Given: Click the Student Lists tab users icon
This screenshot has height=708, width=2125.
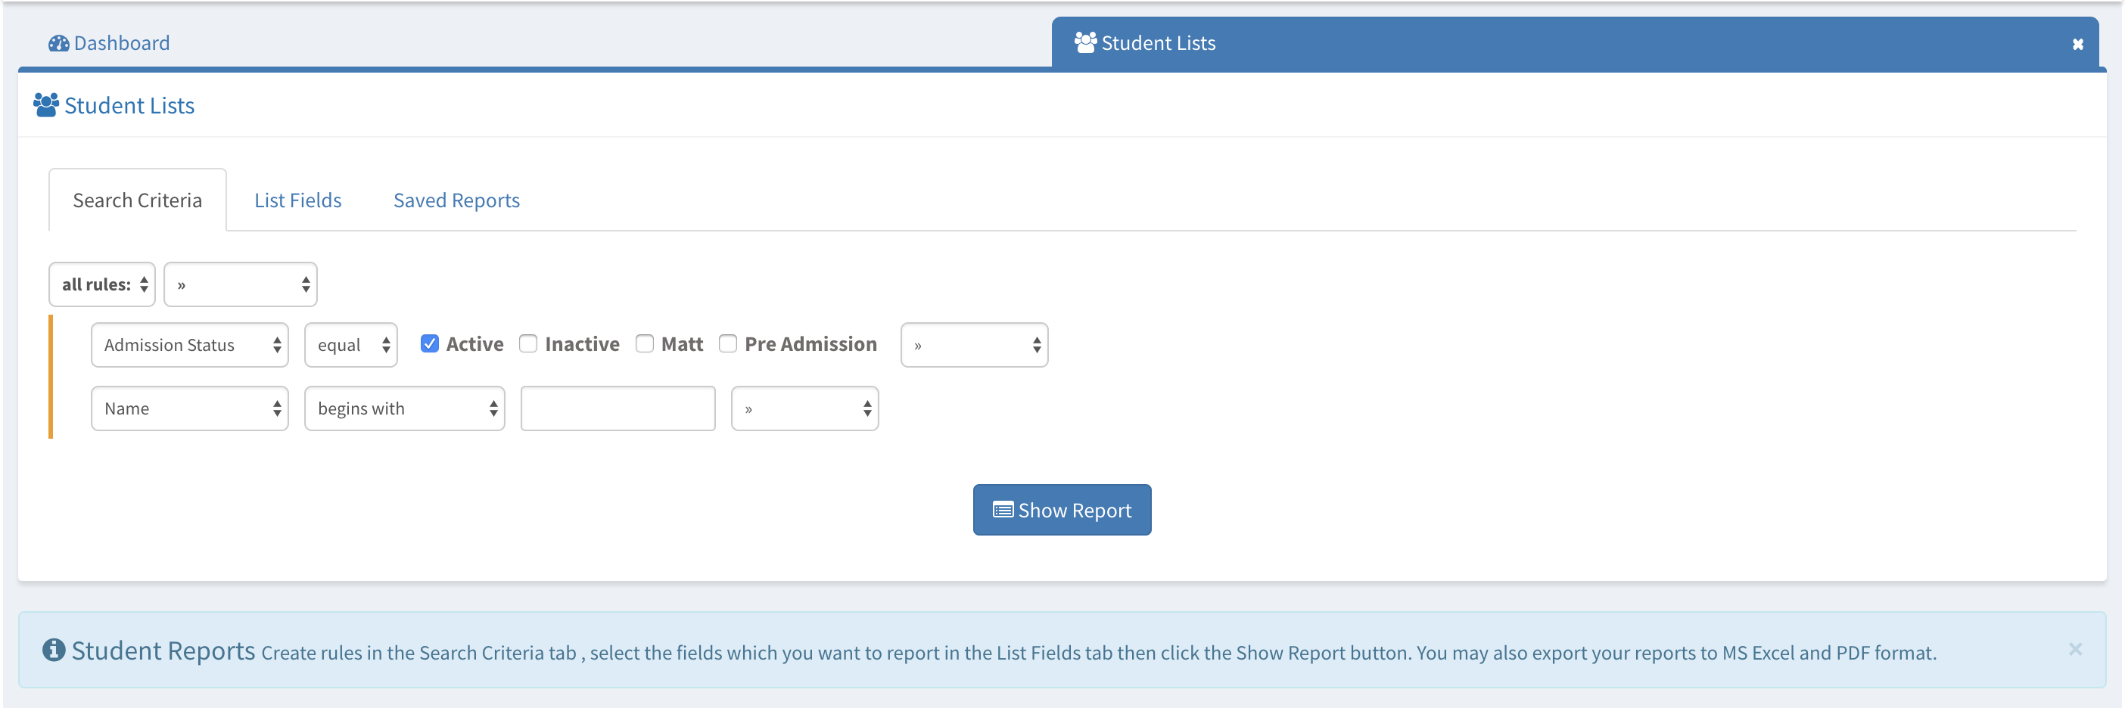Looking at the screenshot, I should point(1084,42).
